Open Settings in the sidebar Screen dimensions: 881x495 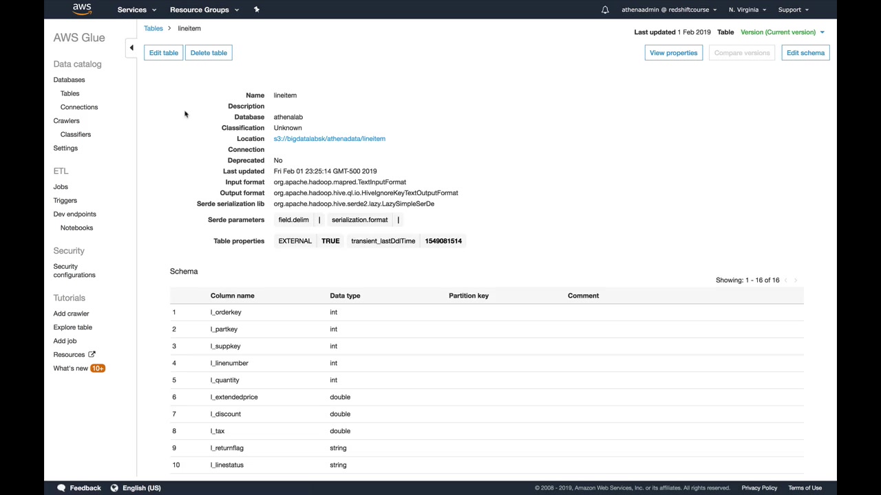pos(65,148)
